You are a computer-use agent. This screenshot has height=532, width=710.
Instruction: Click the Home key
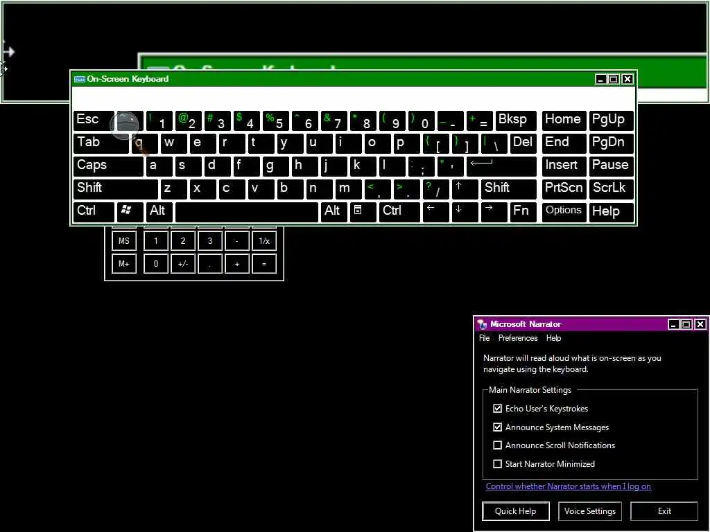(x=564, y=121)
